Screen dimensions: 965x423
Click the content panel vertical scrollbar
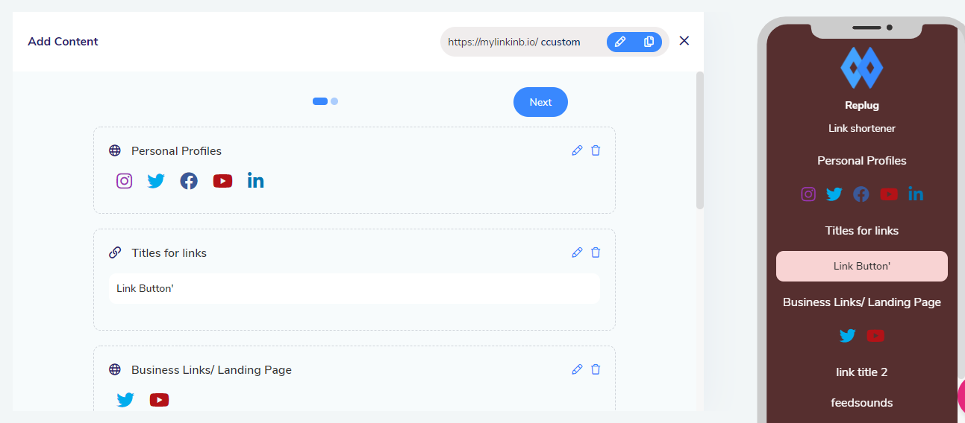[x=699, y=141]
